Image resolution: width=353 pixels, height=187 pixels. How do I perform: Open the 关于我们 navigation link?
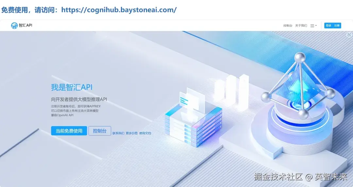click(x=301, y=26)
